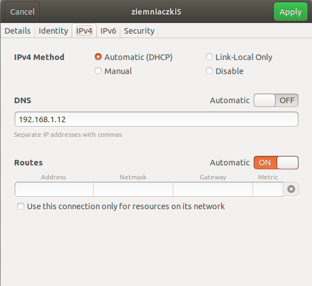The height and width of the screenshot is (286, 312).
Task: Go to the Security tab
Action: 139,31
